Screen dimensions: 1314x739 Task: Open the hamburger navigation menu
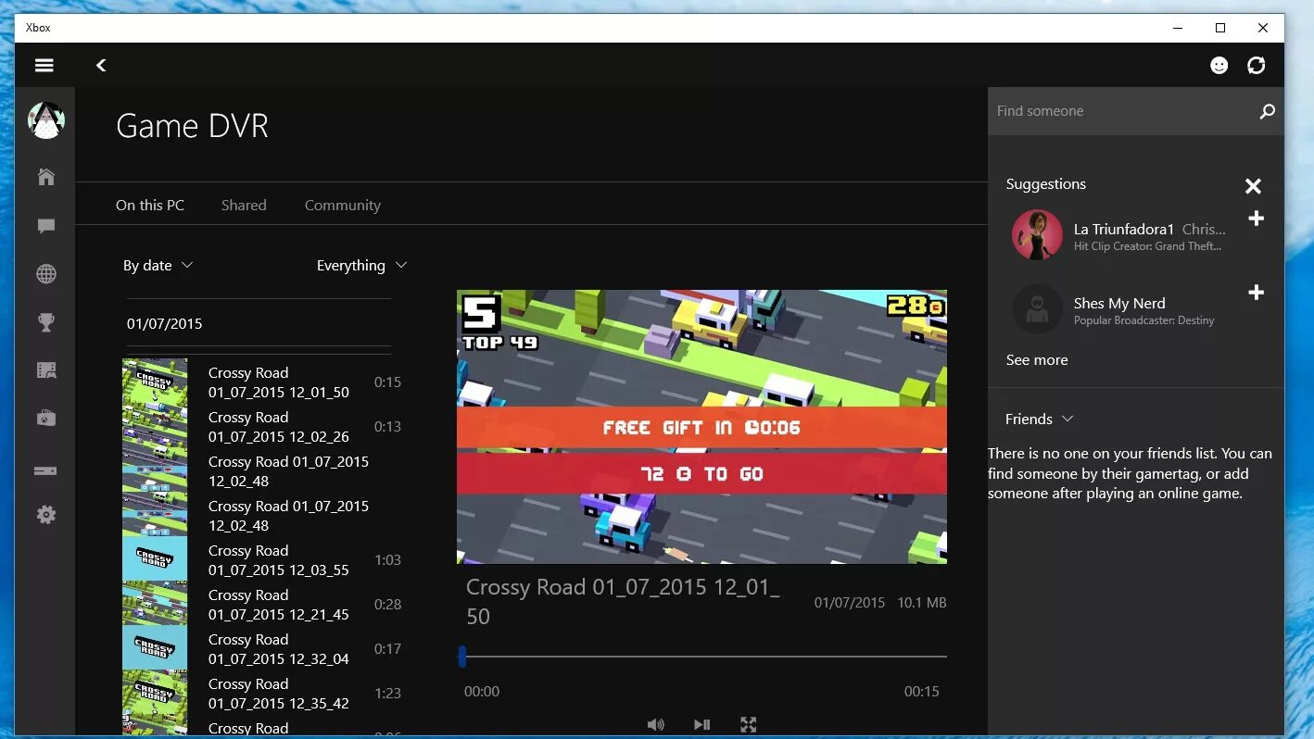(44, 65)
